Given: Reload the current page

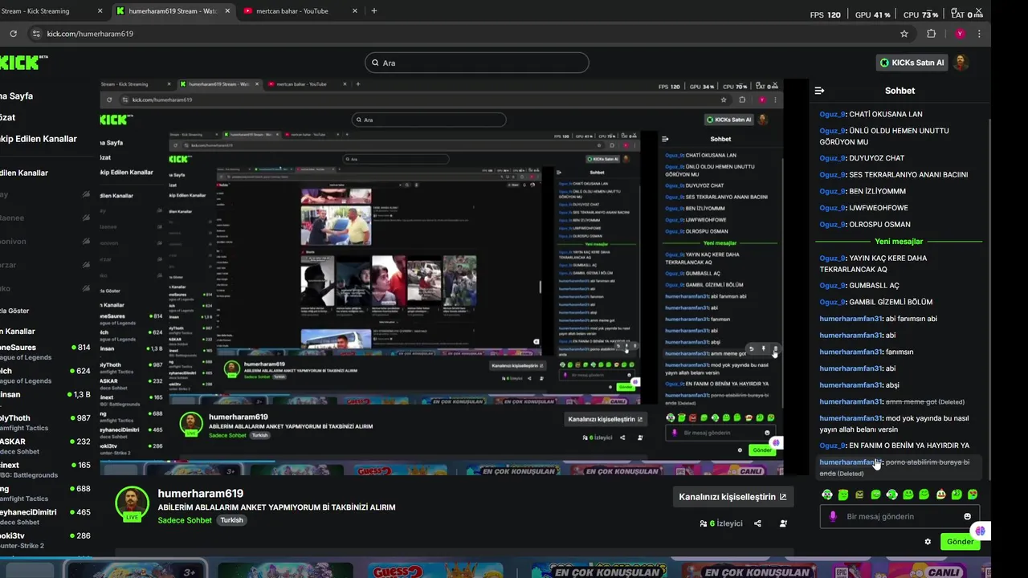Looking at the screenshot, I should point(13,34).
